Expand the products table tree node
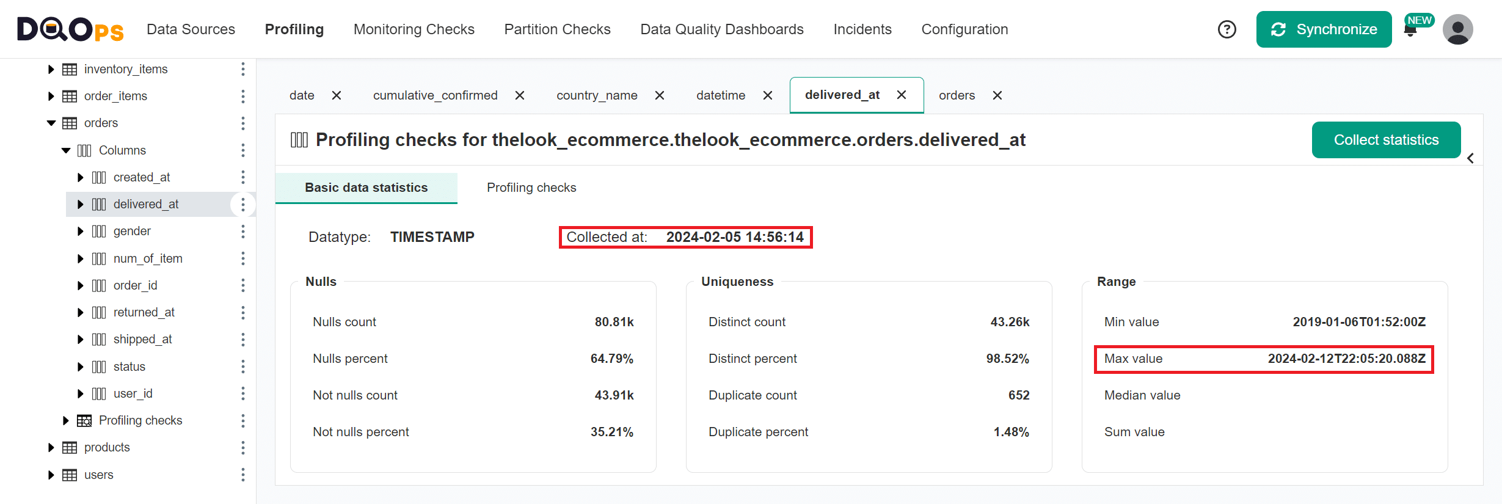1502x504 pixels. pyautogui.click(x=51, y=448)
